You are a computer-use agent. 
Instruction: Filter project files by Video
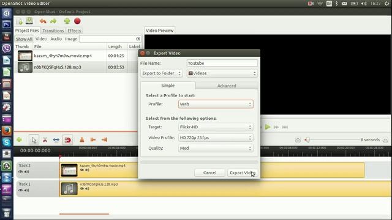(x=41, y=39)
